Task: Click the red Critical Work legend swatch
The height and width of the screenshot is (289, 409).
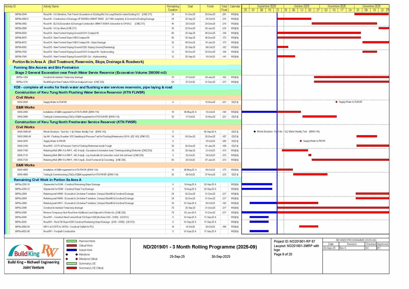Action: [72, 246]
